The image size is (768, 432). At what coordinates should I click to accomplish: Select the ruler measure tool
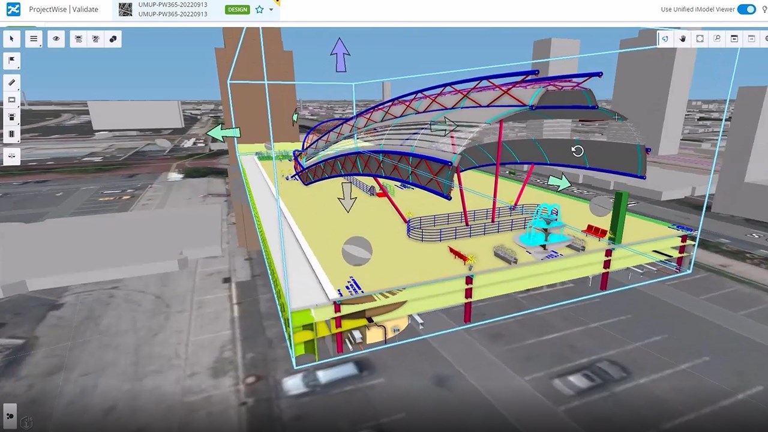(12, 82)
